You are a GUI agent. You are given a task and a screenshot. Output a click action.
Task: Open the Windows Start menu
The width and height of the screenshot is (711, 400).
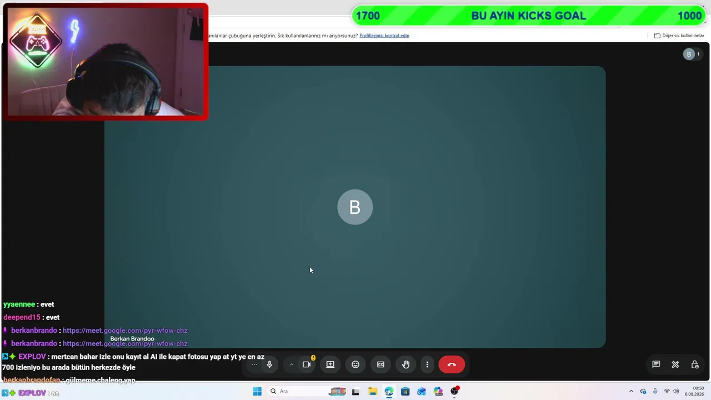257,391
